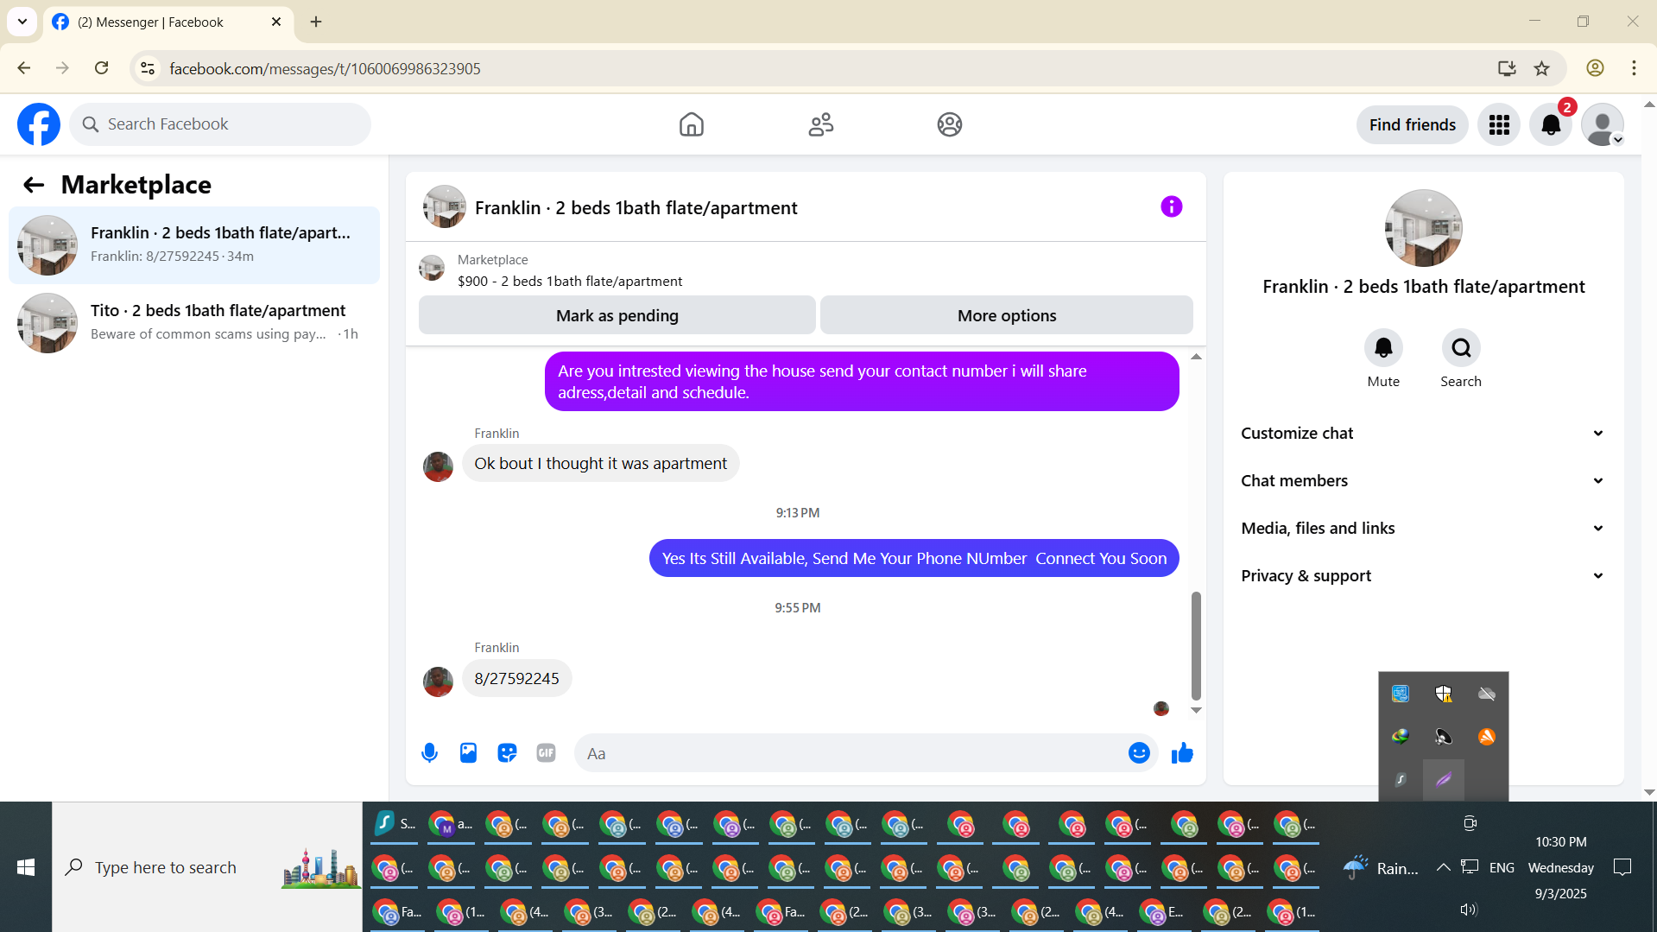Send a thumbs-up like

pyautogui.click(x=1182, y=753)
